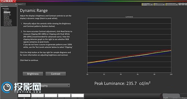This screenshot has width=187, height=99.
Task: Click inside the Luminance clipping chart
Action: coord(129,45)
